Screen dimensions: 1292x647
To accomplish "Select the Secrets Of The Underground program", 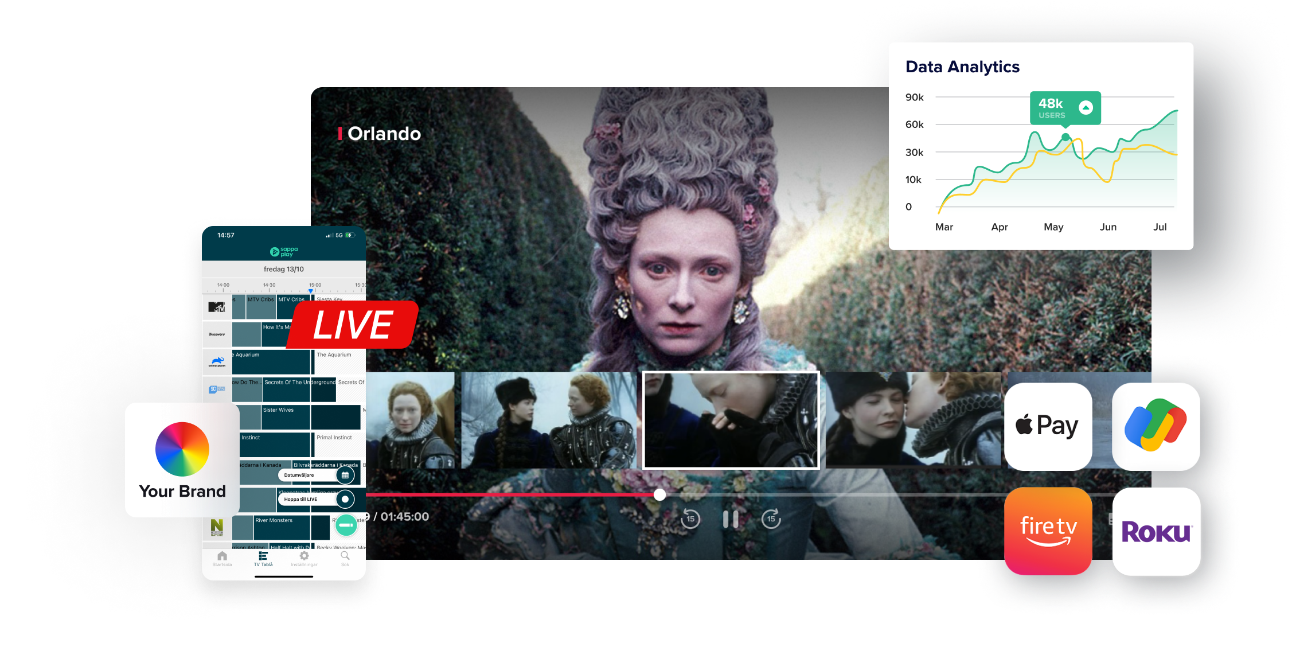I will point(299,390).
